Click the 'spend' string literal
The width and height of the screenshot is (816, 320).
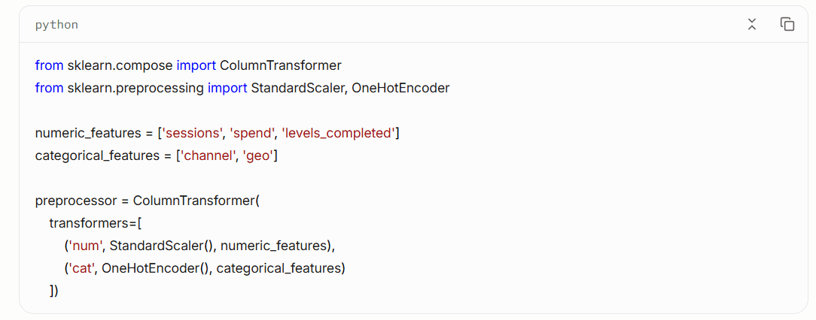pyautogui.click(x=254, y=134)
